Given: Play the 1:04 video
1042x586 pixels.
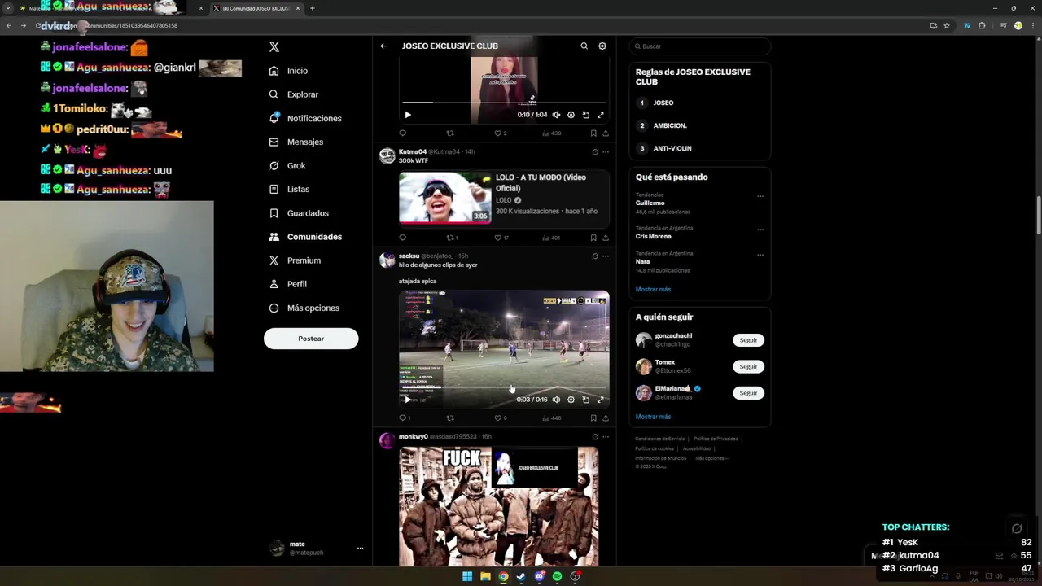Looking at the screenshot, I should tap(408, 115).
